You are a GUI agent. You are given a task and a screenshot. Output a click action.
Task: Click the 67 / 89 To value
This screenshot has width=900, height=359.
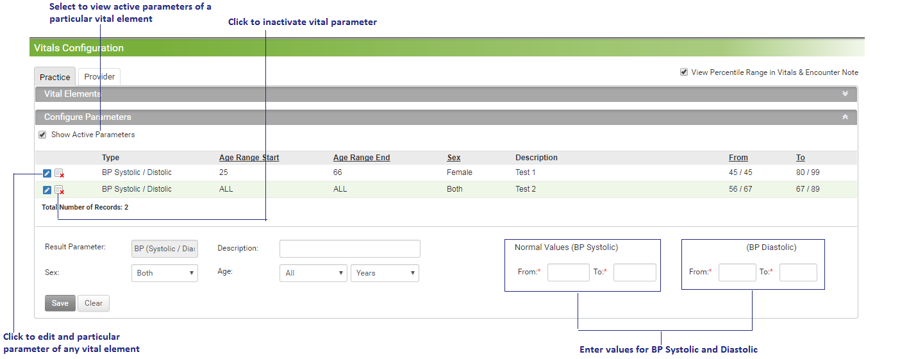[808, 189]
